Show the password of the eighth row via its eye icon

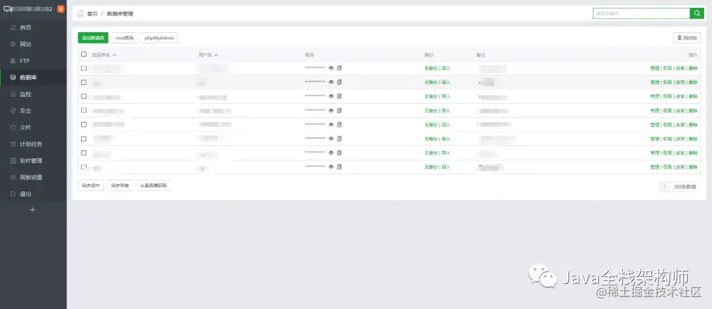point(331,167)
